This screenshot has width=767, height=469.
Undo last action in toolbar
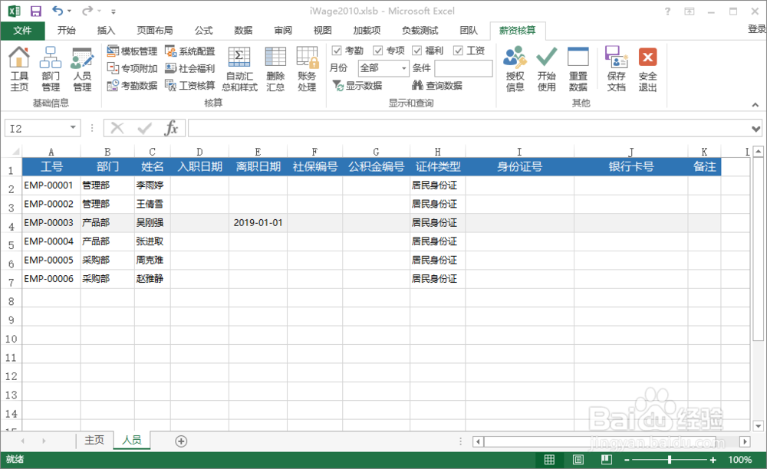tap(58, 11)
